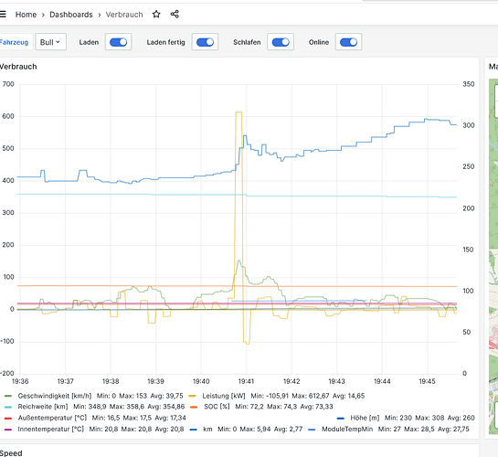Click the Fahrzeug variable label
Screen dimensions: 498x457
(14, 42)
